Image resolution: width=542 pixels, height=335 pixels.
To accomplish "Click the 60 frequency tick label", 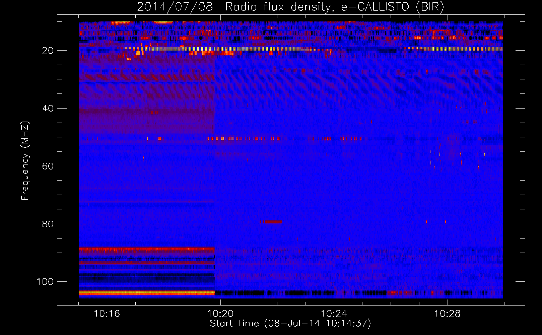I will pos(48,166).
